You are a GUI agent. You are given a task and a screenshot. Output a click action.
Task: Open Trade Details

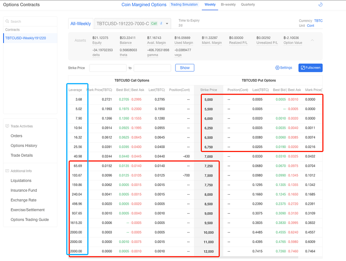click(x=22, y=155)
